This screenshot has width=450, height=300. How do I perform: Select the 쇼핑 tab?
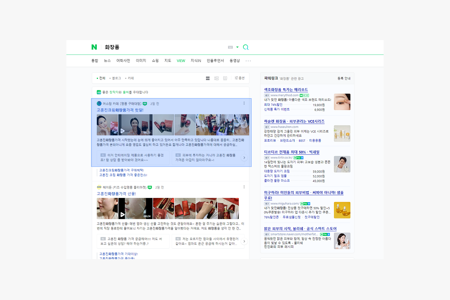[155, 61]
